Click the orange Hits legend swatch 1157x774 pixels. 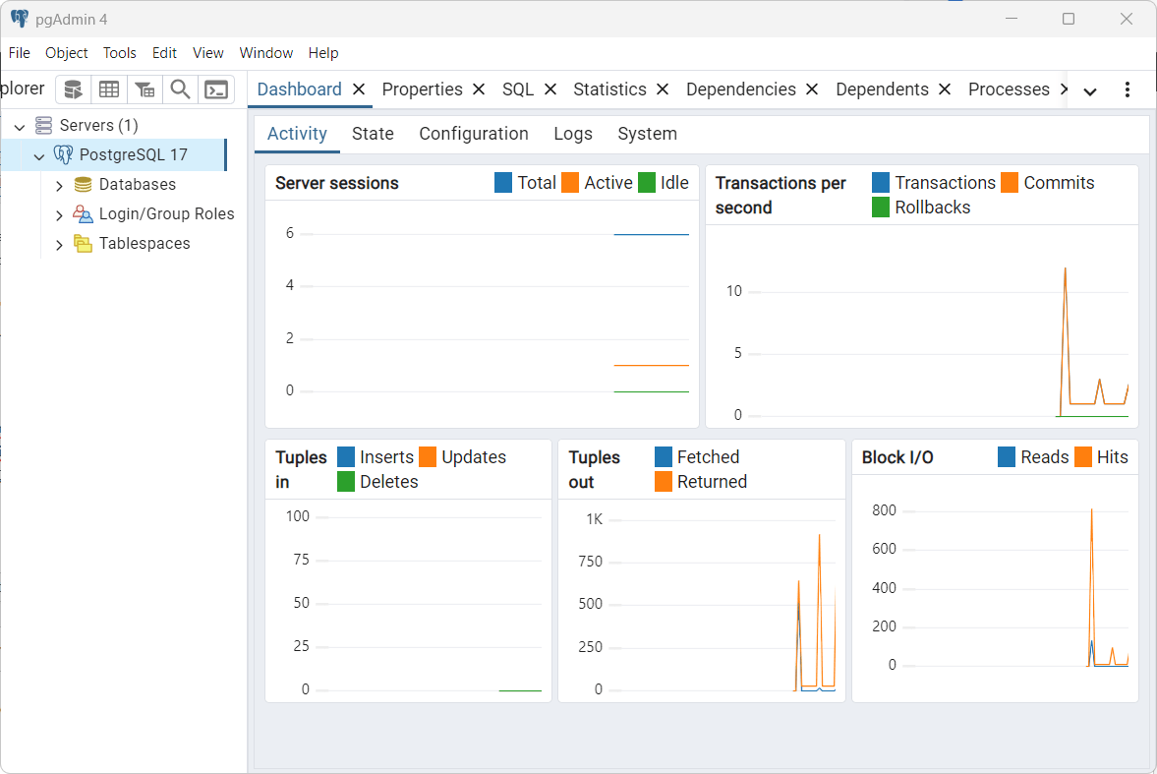click(1083, 457)
